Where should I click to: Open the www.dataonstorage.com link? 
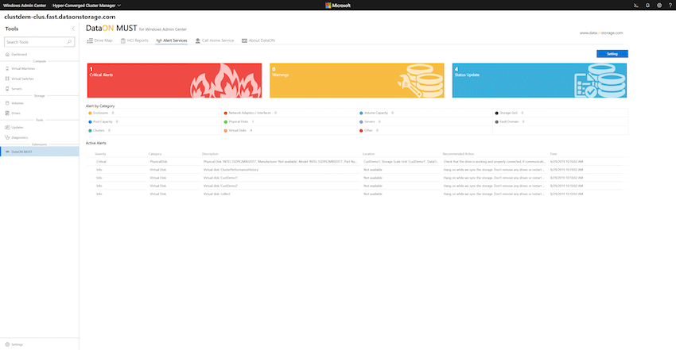(601, 33)
